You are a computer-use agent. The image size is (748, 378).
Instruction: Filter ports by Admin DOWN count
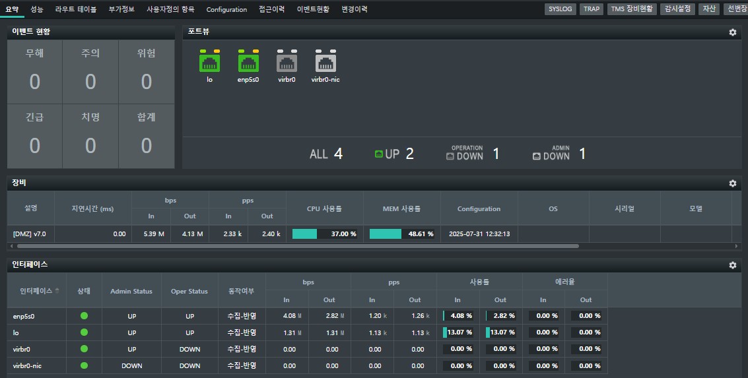tap(559, 154)
